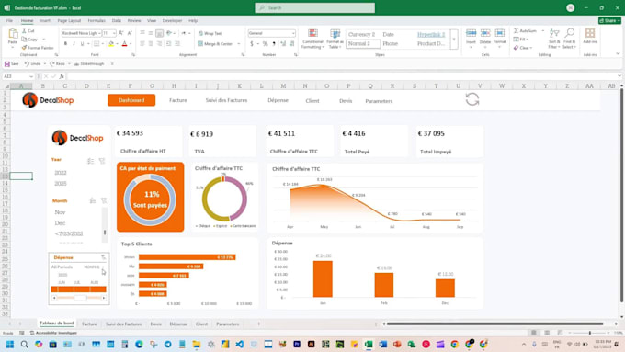Click the Undo arrow icon

coord(27,63)
